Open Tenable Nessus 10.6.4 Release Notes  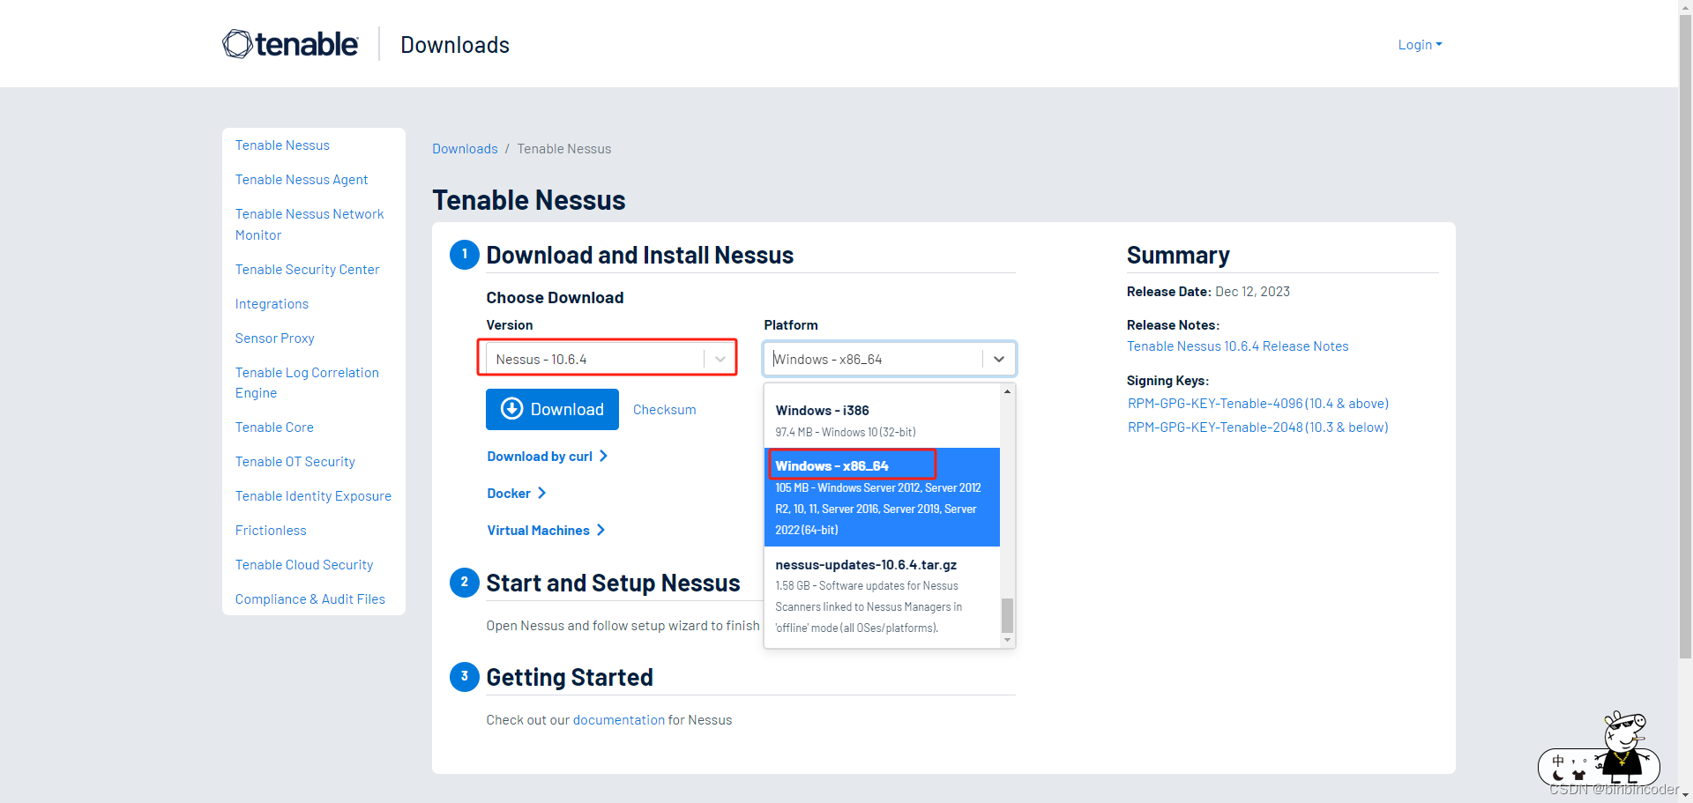click(x=1237, y=346)
